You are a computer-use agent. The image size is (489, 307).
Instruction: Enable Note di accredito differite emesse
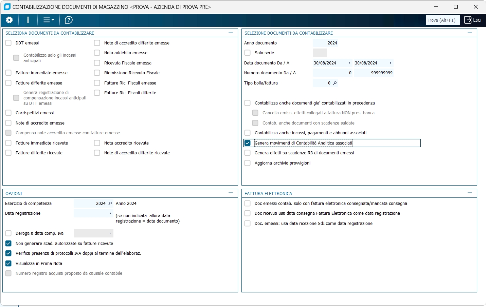pyautogui.click(x=97, y=43)
